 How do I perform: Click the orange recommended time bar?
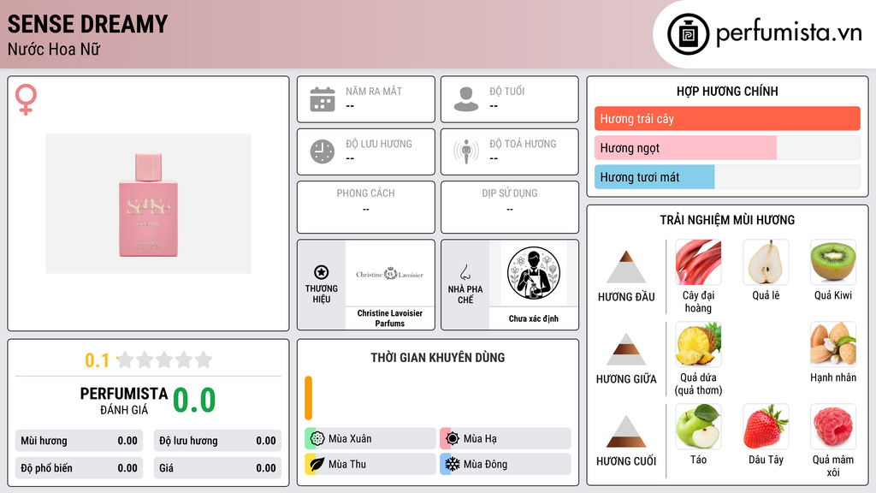coord(308,398)
